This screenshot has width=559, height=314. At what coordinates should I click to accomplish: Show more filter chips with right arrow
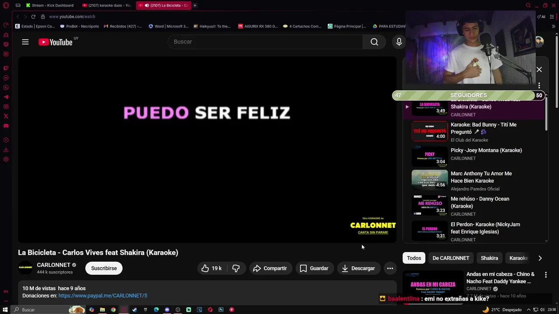click(540, 258)
